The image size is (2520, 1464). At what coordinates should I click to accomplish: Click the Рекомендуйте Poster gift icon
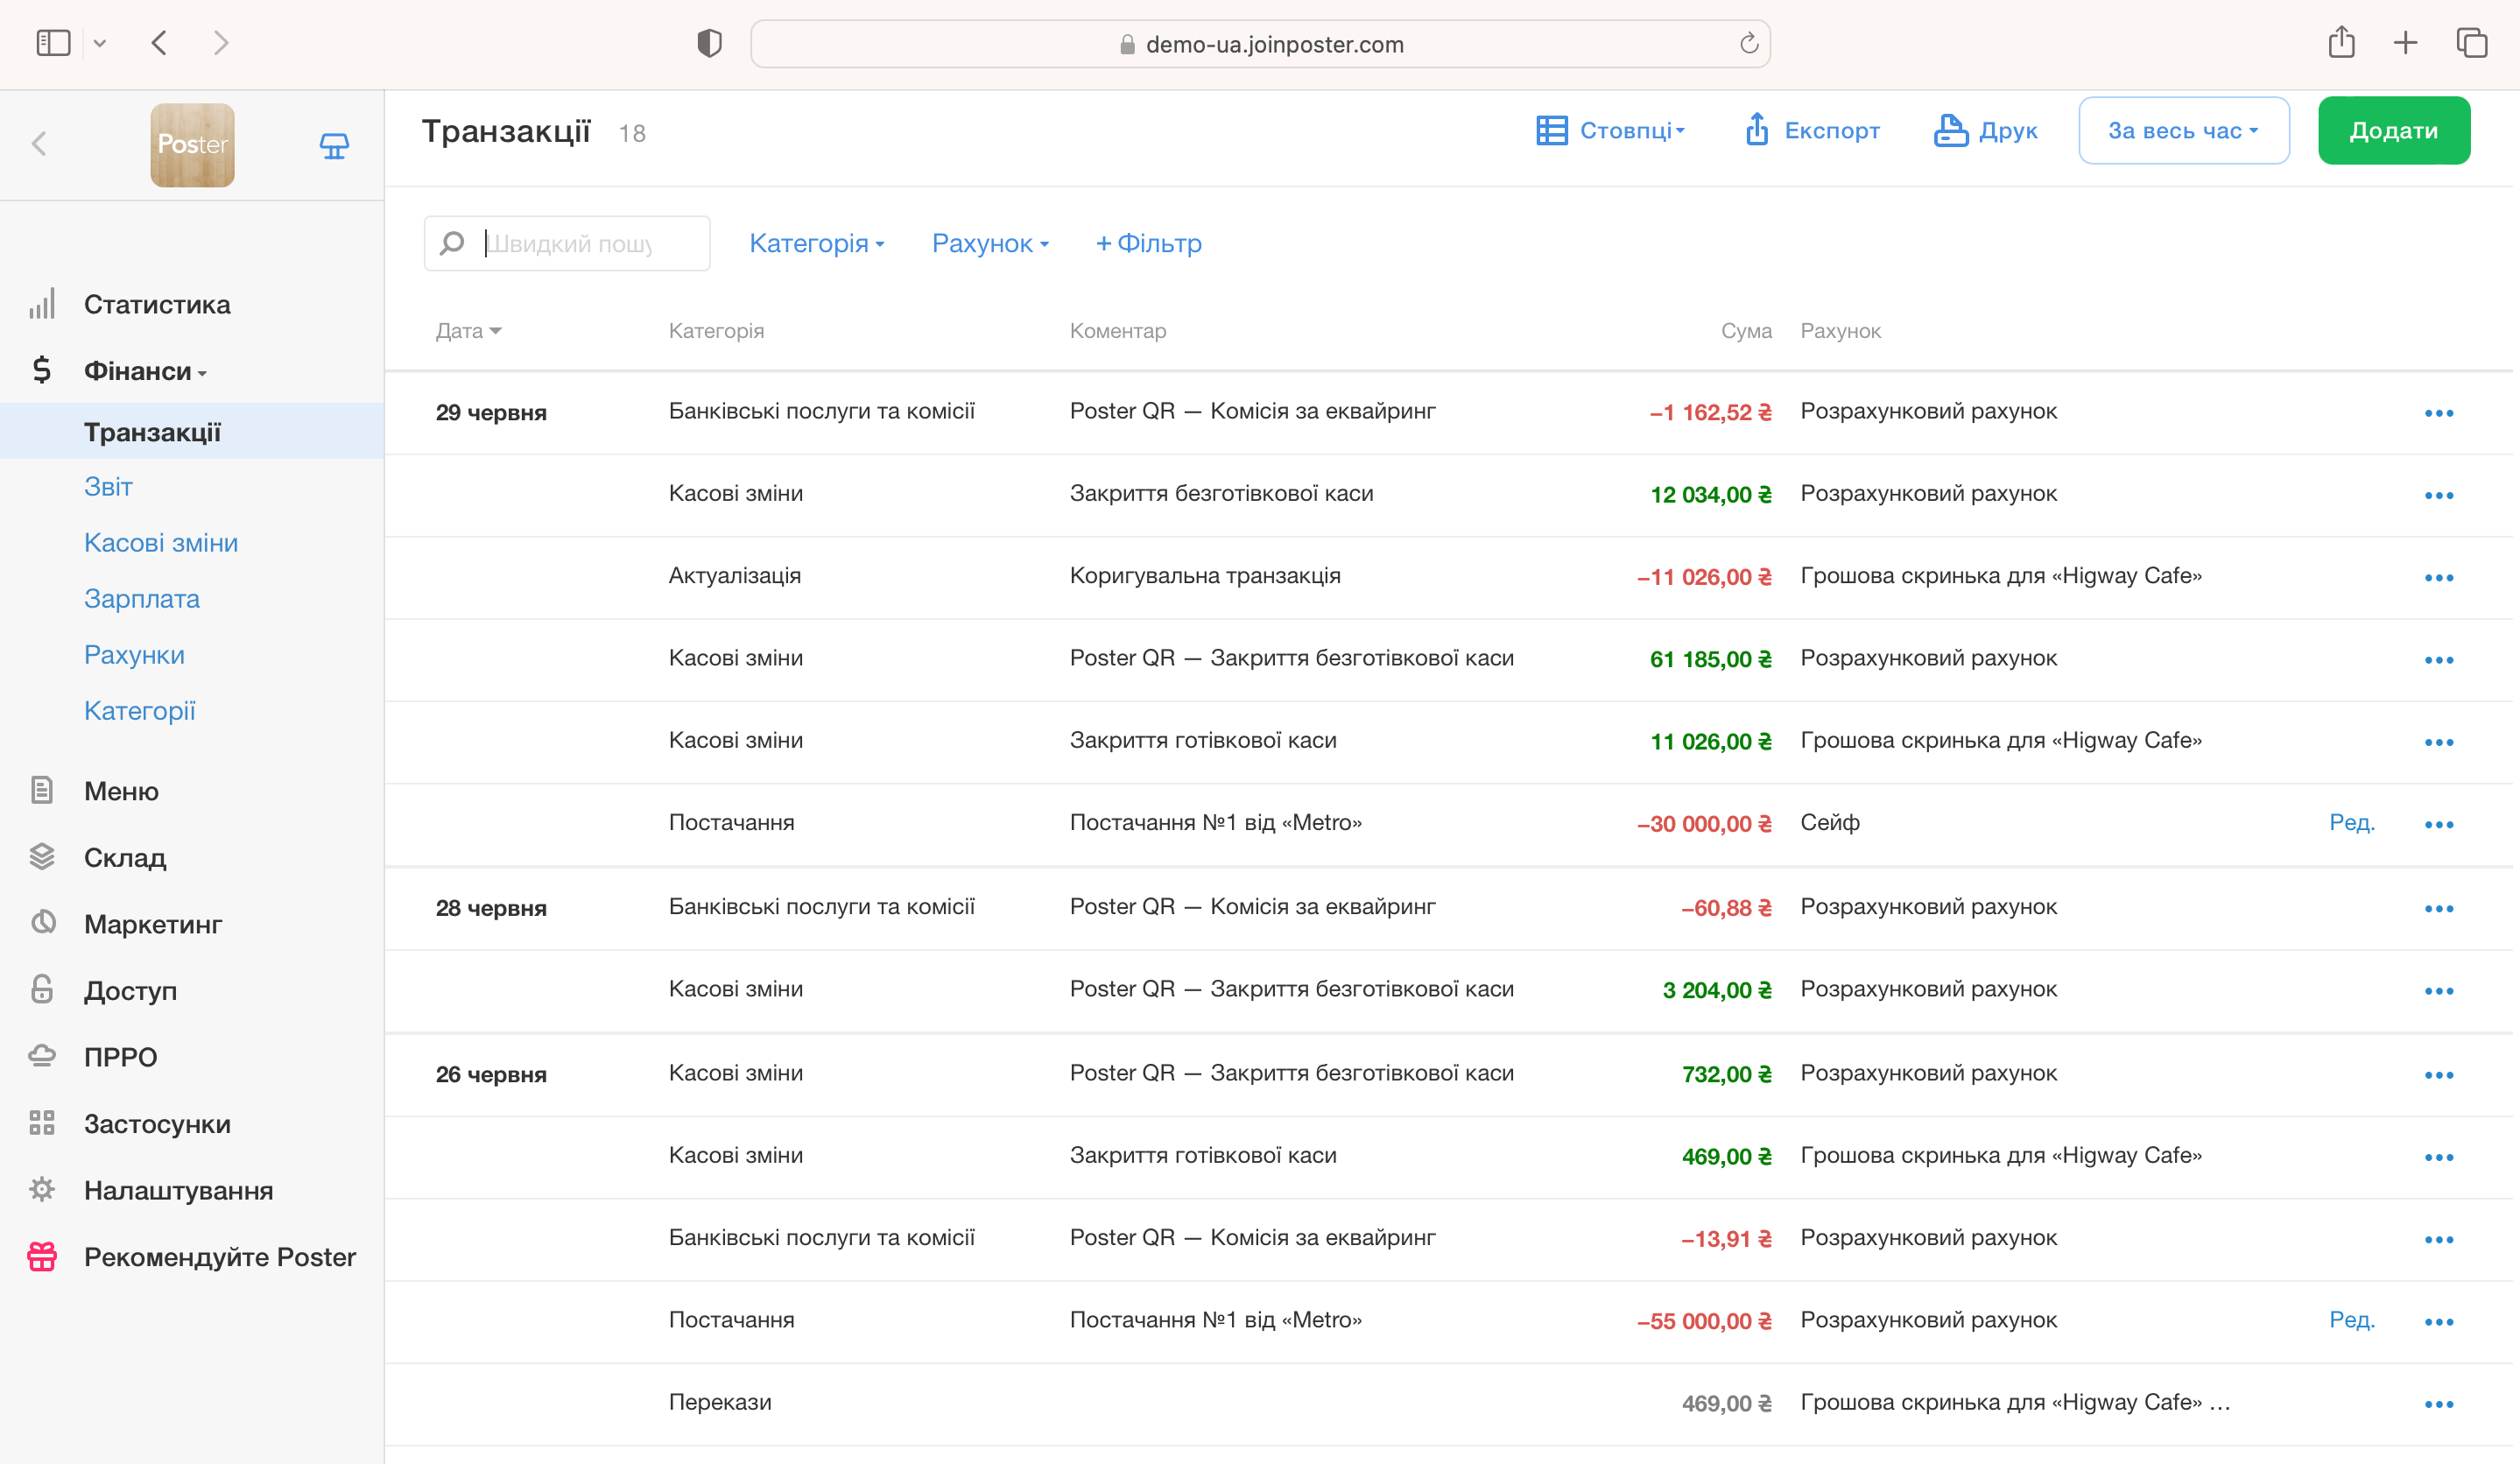(x=42, y=1256)
